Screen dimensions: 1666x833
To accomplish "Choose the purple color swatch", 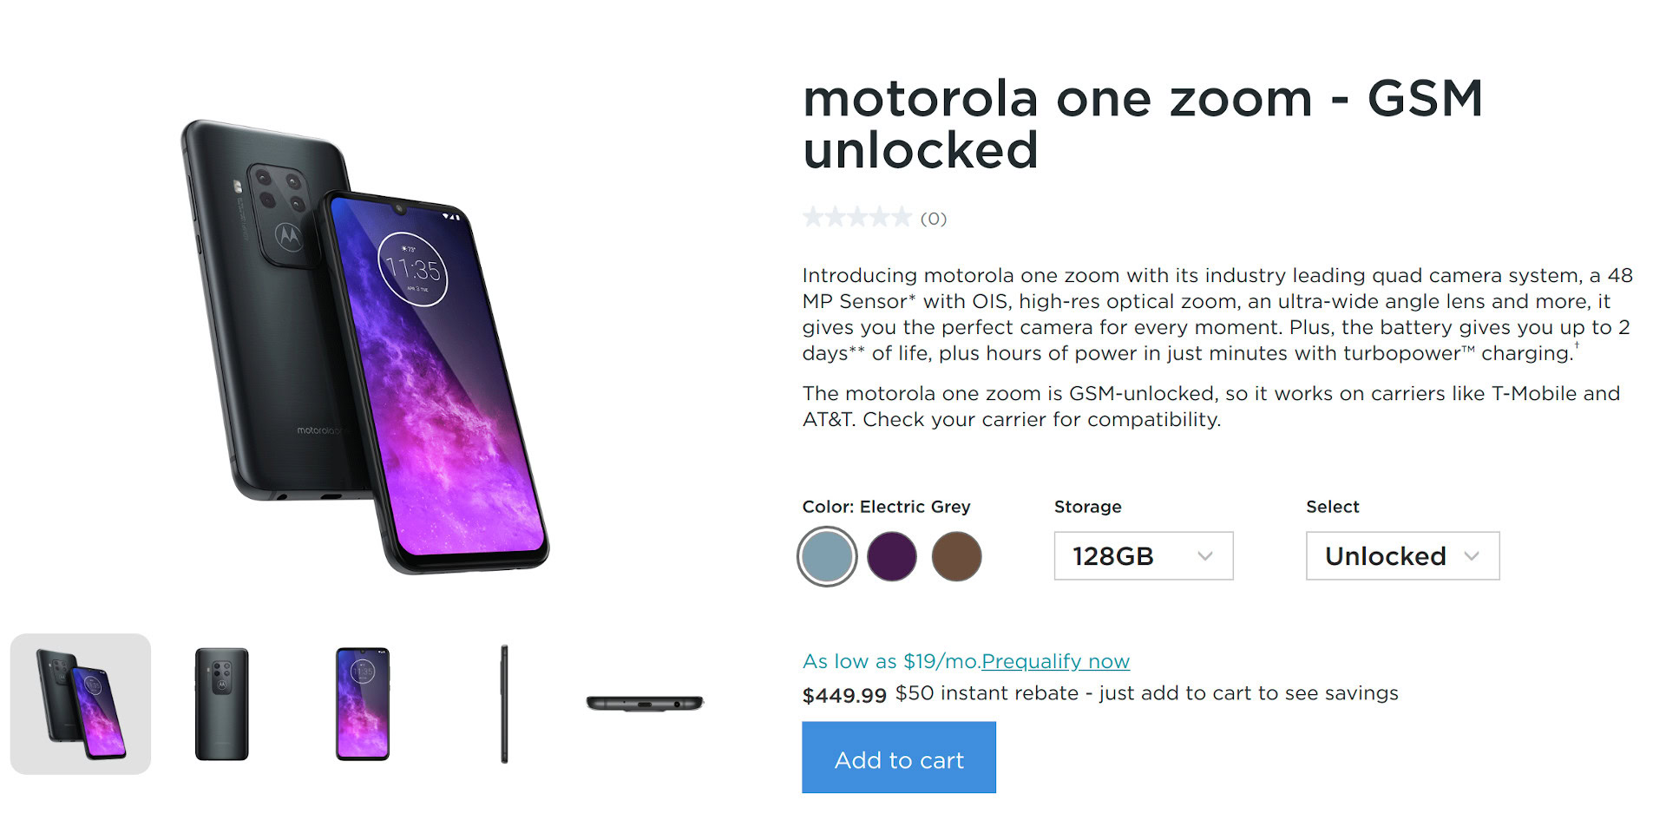I will point(892,556).
